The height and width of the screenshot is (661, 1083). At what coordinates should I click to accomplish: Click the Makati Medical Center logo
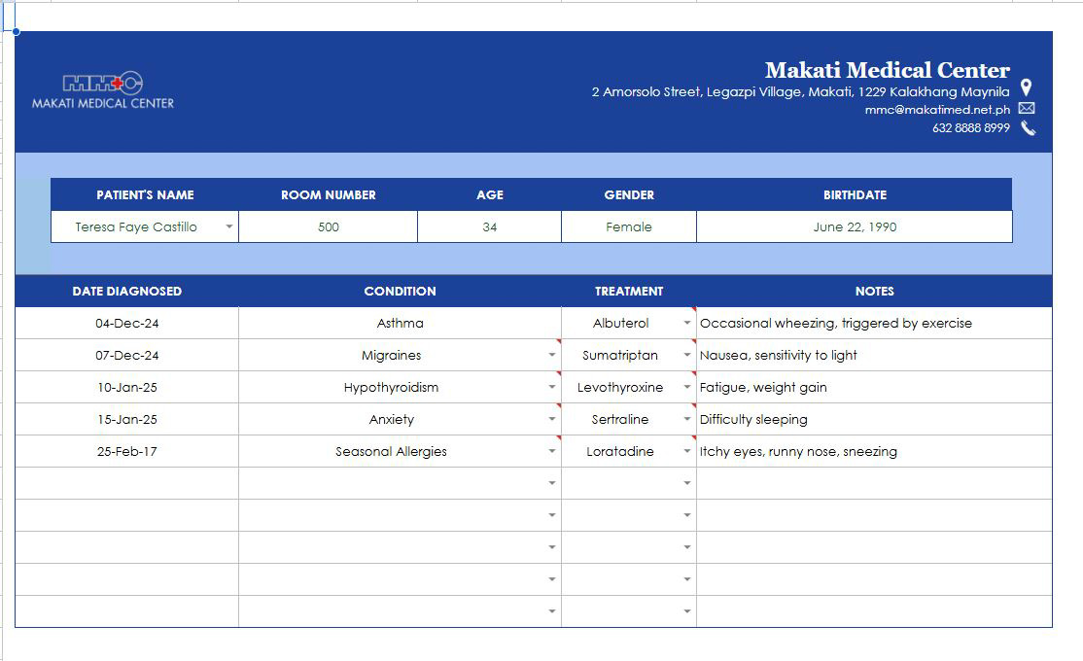click(x=103, y=90)
